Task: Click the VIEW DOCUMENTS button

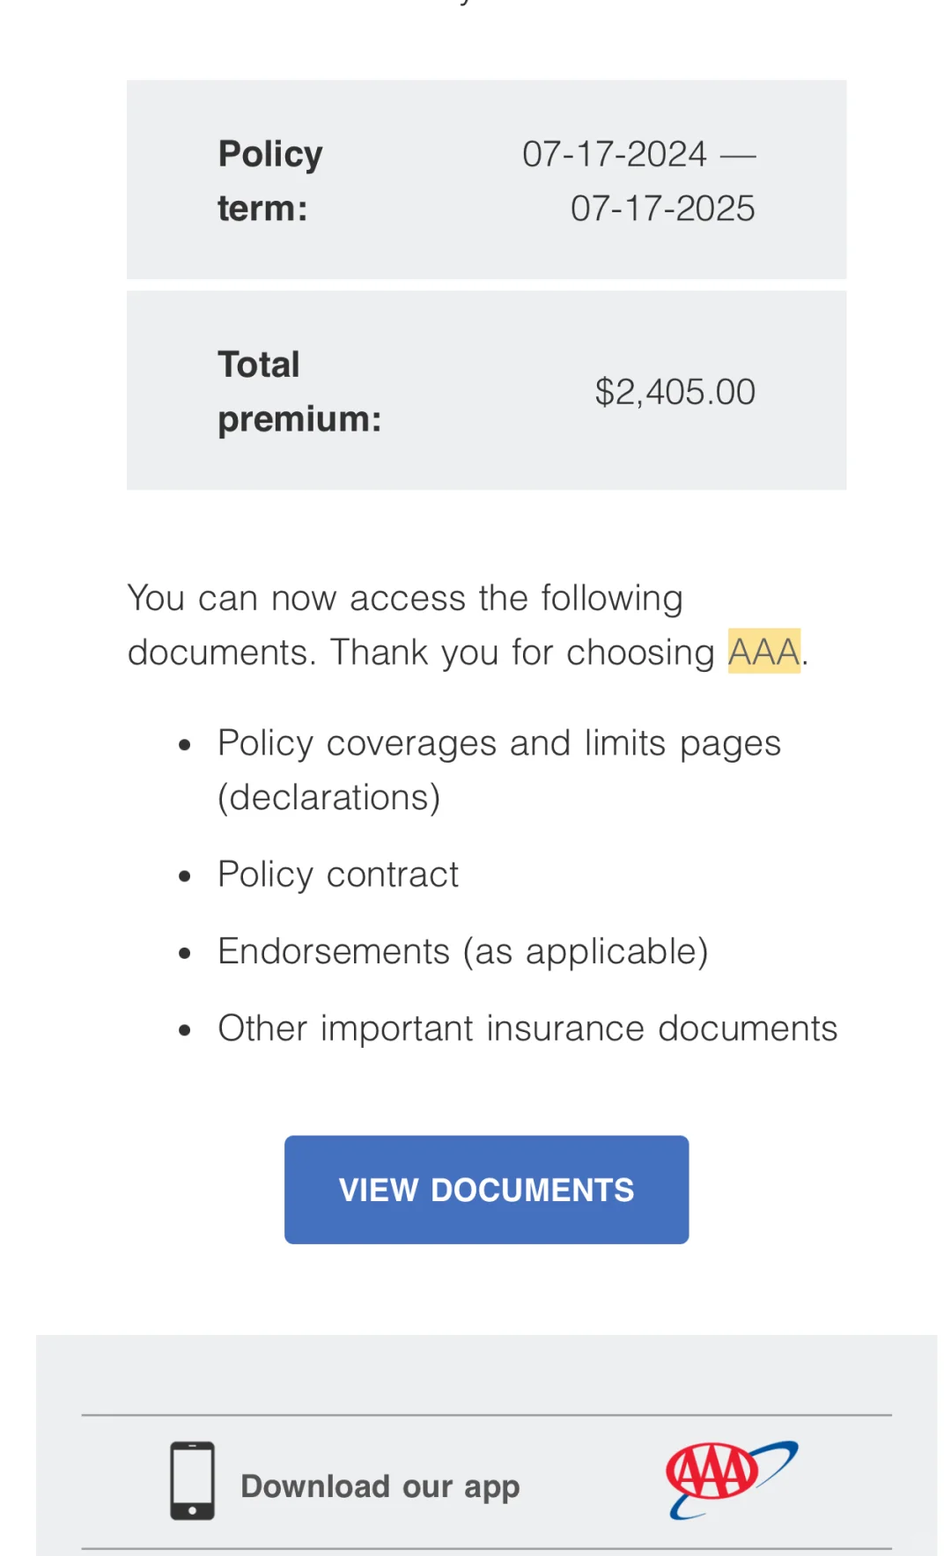Action: (486, 1189)
